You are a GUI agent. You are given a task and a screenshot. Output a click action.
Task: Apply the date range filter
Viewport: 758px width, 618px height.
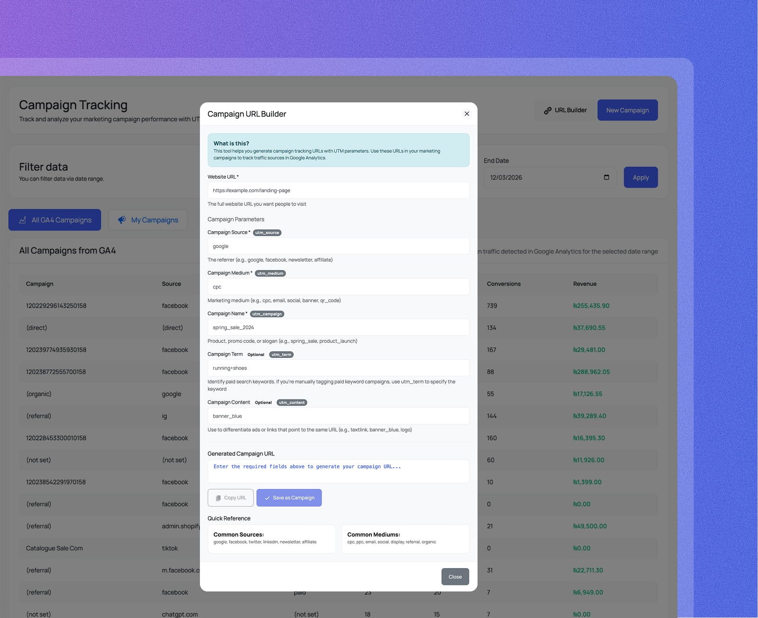coord(641,177)
